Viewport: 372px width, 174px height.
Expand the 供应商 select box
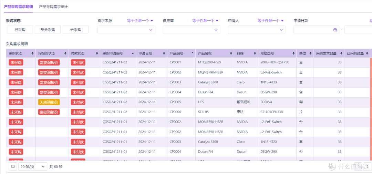[x=192, y=30]
